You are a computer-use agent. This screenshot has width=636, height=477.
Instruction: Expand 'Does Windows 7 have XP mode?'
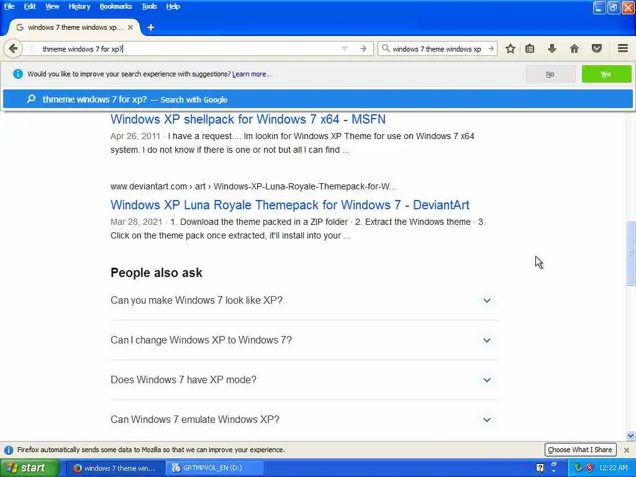[304, 379]
